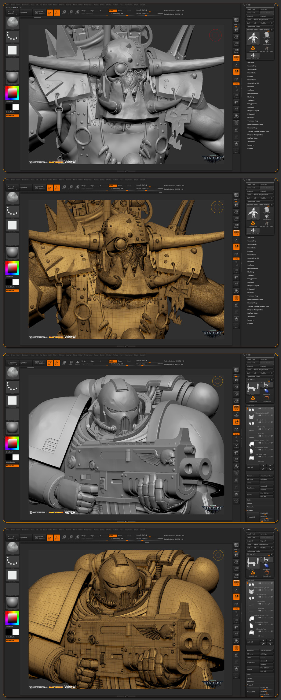Open Render menu in wireframe ork screenshot

pos(96,180)
